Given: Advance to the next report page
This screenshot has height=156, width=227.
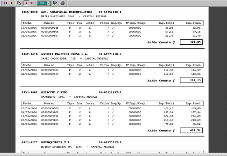Looking at the screenshot, I should 26,3.
